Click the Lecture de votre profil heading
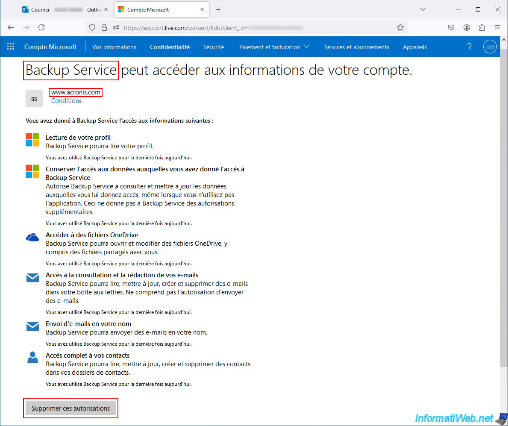508x426 pixels. pos(78,137)
